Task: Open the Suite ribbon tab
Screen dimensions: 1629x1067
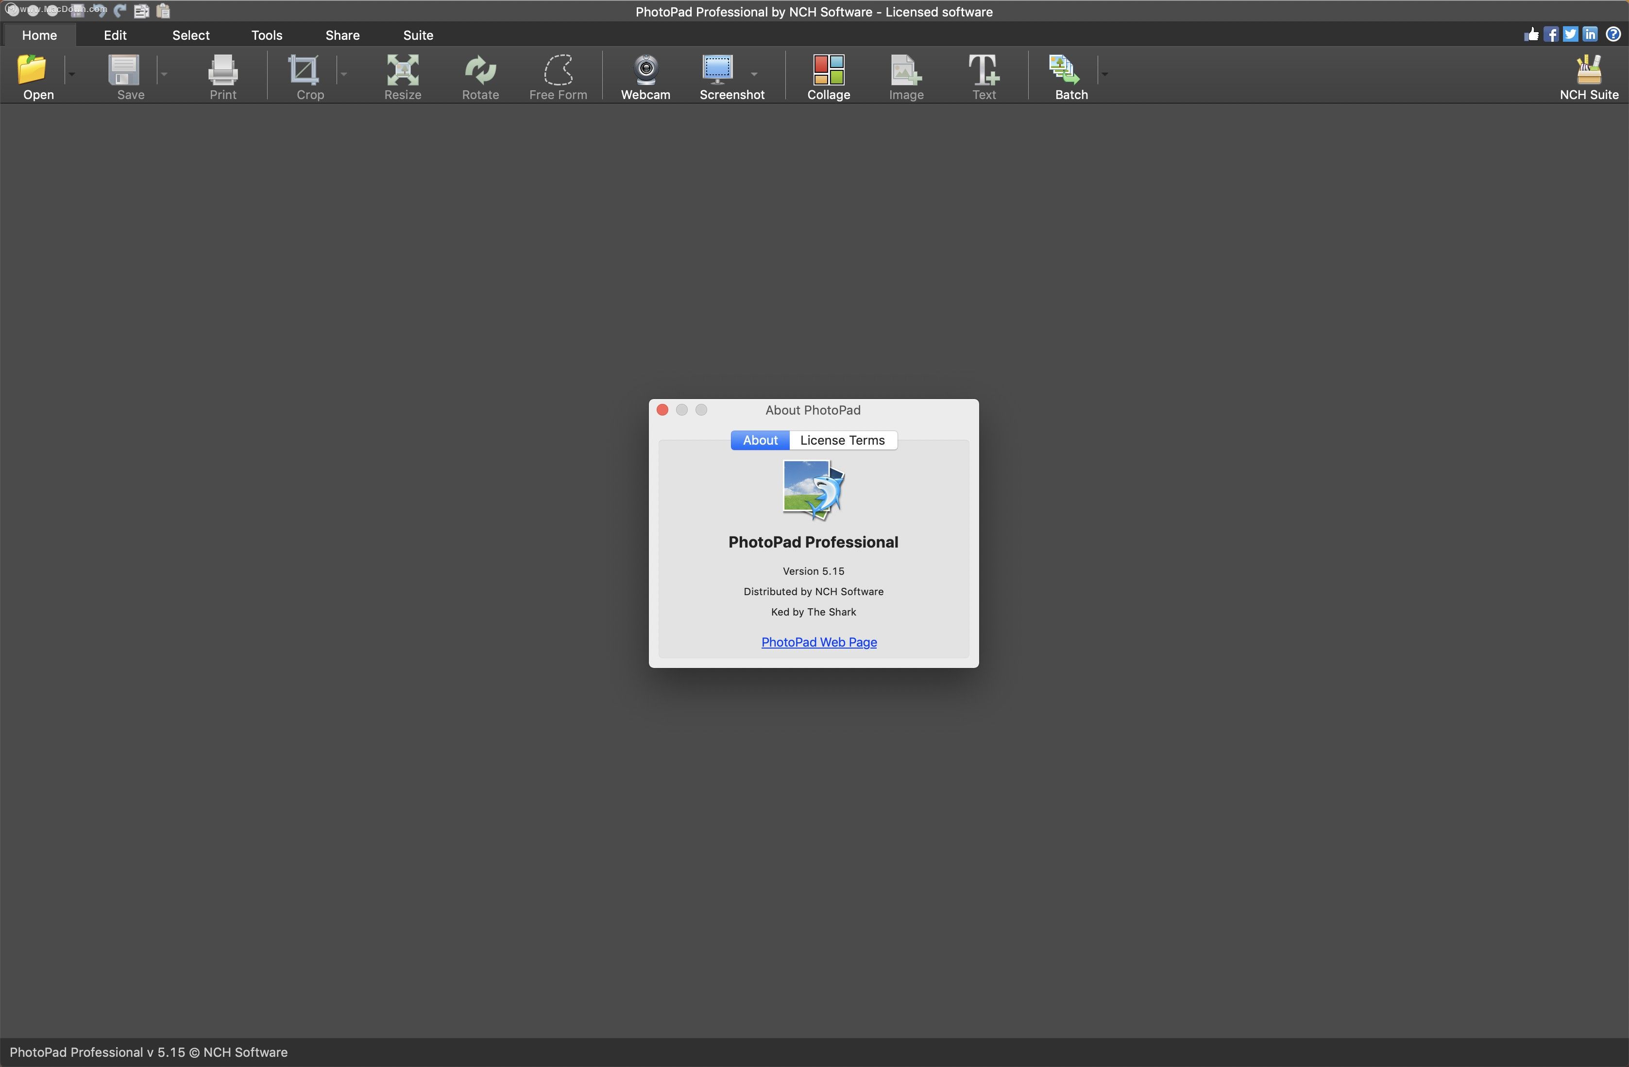Action: pos(418,35)
